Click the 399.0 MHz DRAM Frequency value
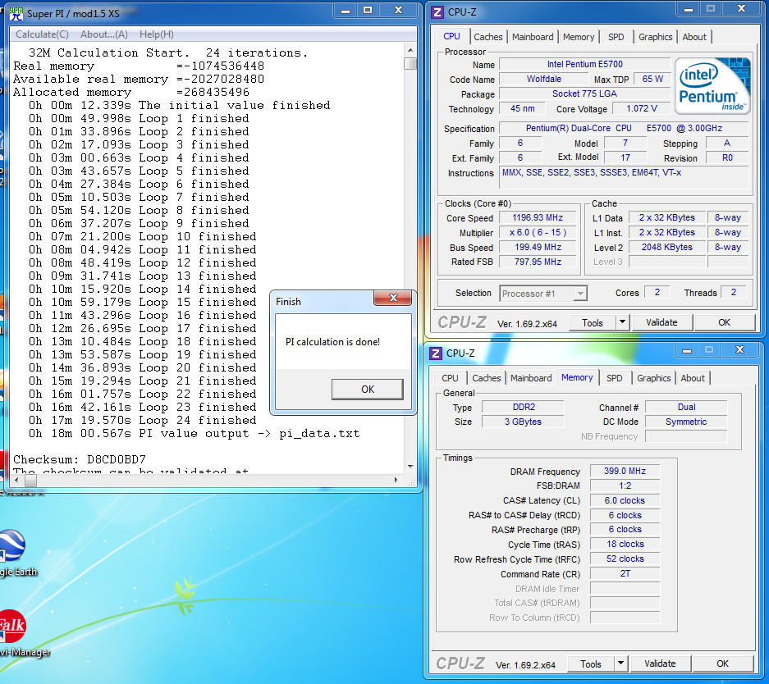 pos(625,471)
